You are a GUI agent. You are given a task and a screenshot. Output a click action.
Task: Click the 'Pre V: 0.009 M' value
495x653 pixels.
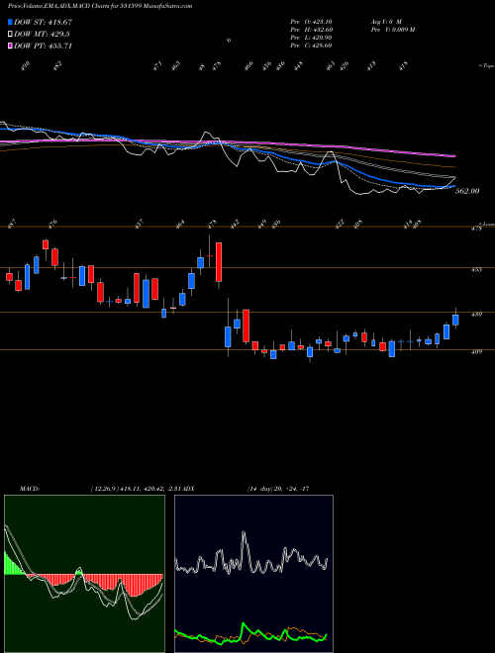point(392,30)
